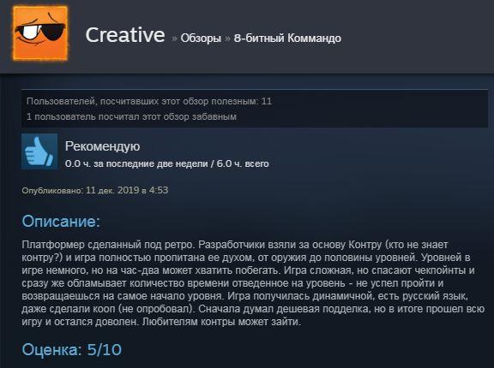Click the line about funny review rating
The height and width of the screenshot is (368, 494).
[x=131, y=116]
